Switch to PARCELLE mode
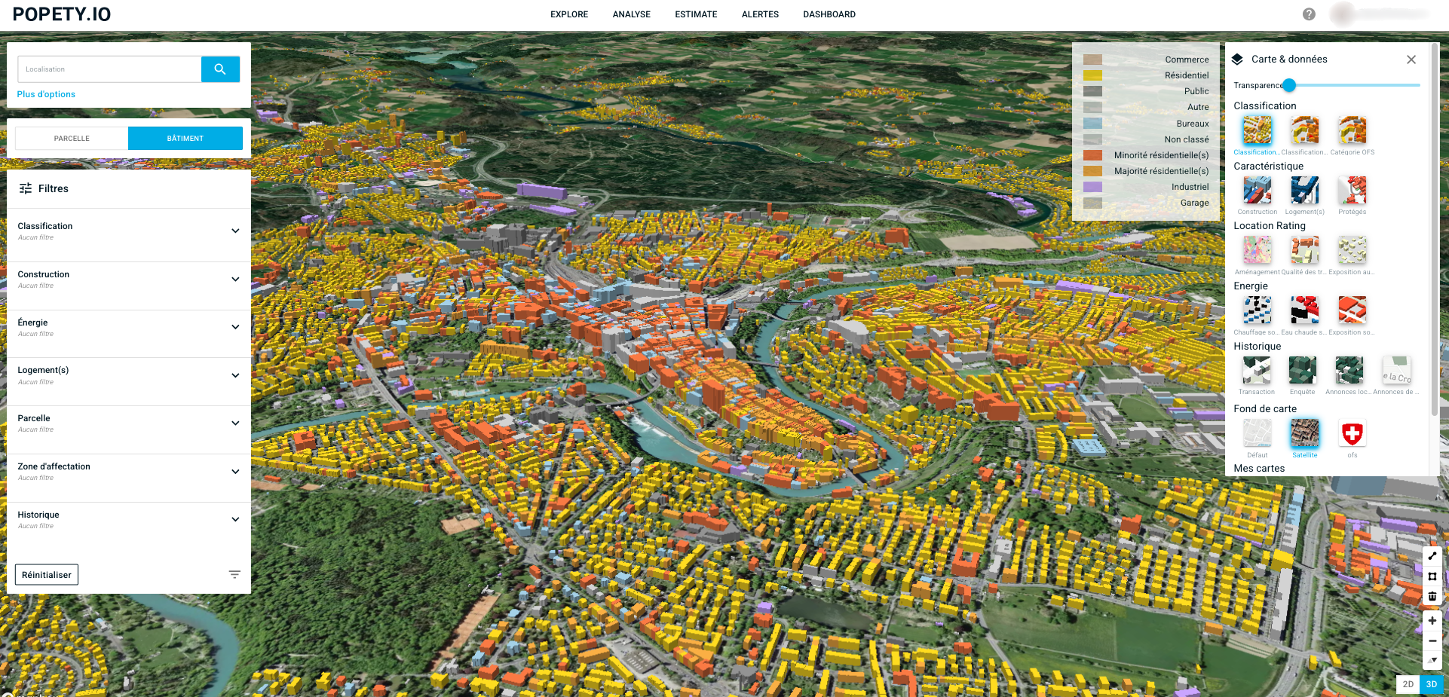1449x697 pixels. pyautogui.click(x=72, y=139)
